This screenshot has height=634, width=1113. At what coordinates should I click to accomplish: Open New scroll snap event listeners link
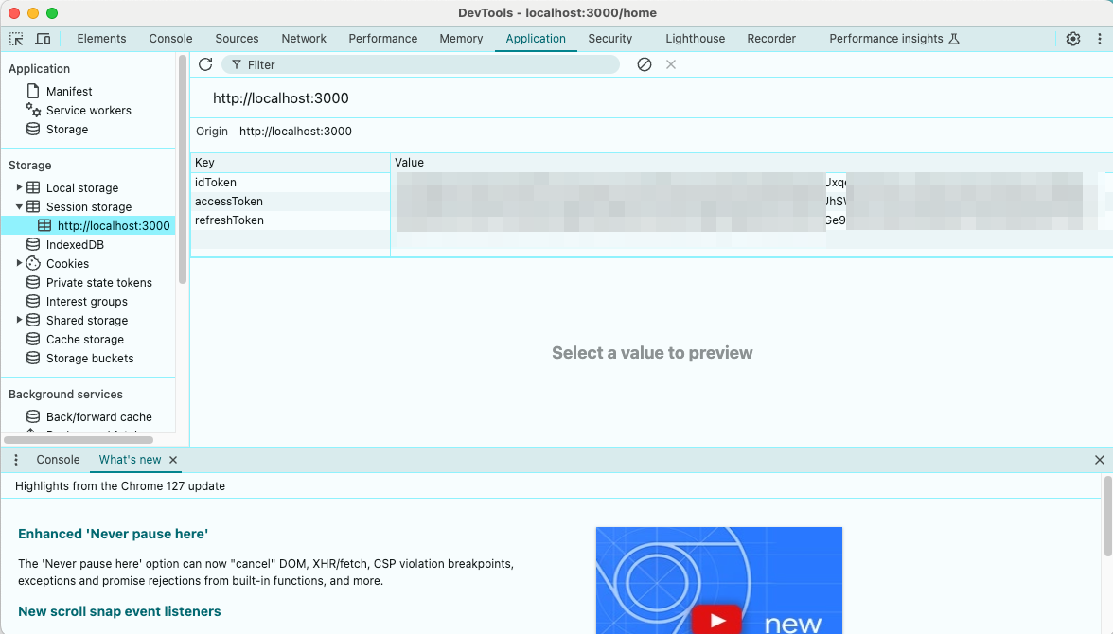coord(119,611)
